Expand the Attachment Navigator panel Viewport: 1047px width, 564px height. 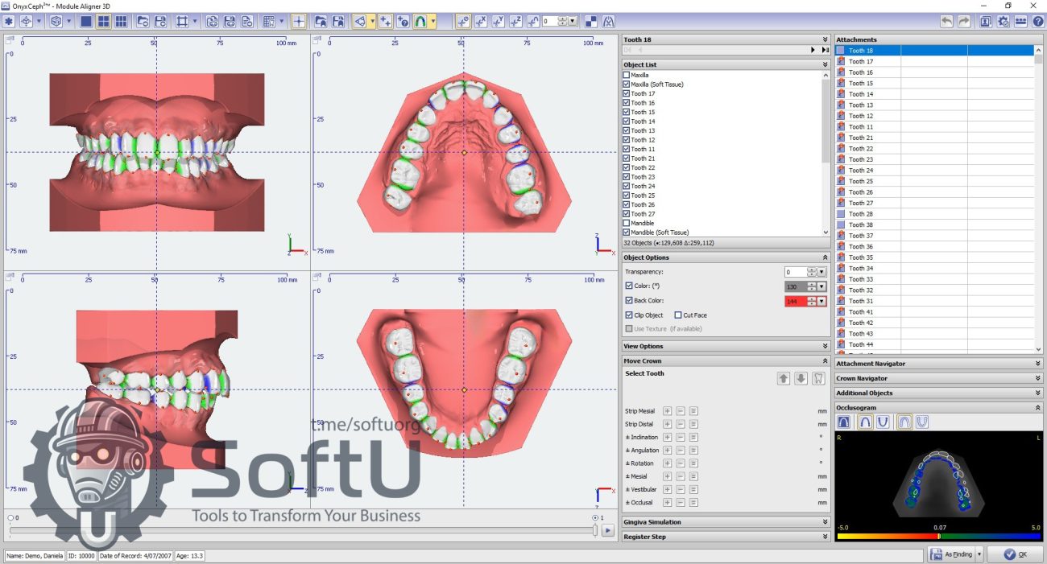tap(1038, 364)
